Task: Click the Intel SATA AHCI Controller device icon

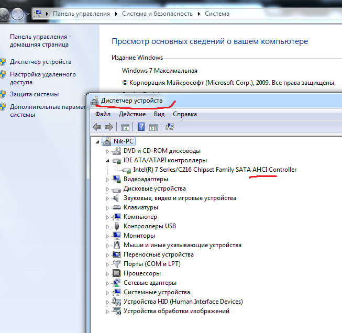Action: [x=127, y=170]
